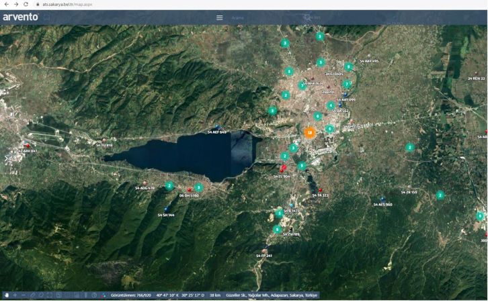Select the hand pan tool
488x302 pixels.
click(7, 295)
